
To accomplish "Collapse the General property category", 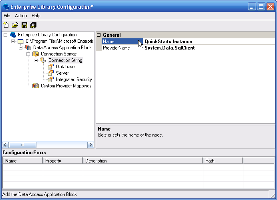I will pos(99,35).
